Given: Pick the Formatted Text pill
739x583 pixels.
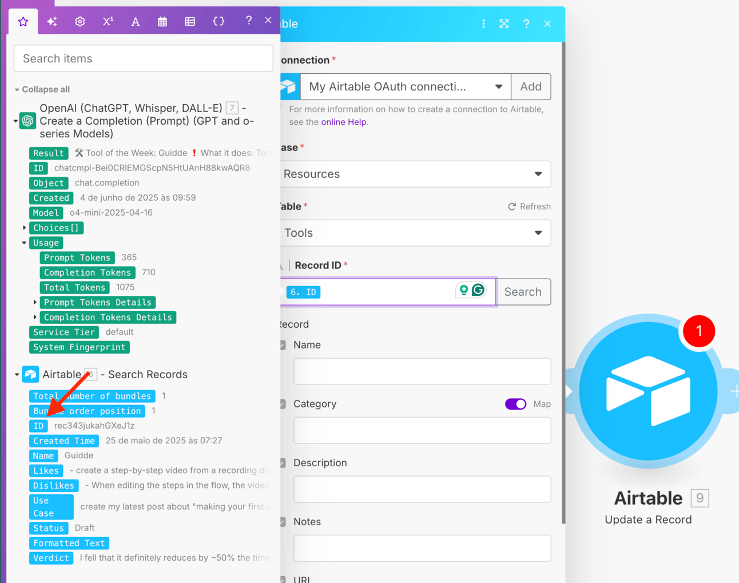Looking at the screenshot, I should 69,543.
